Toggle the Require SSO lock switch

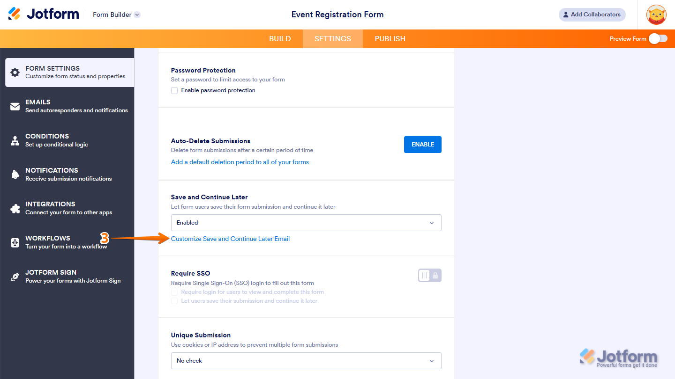tap(429, 275)
